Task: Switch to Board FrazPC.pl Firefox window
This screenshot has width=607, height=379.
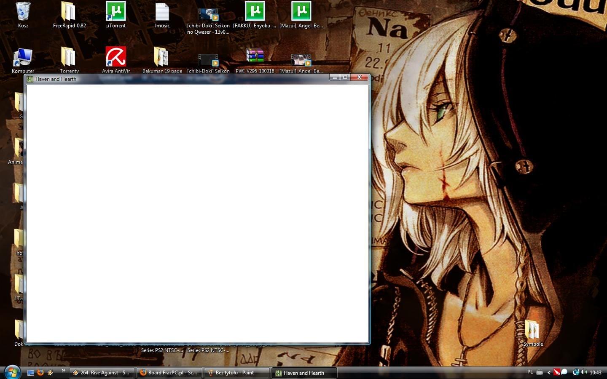Action: [169, 373]
